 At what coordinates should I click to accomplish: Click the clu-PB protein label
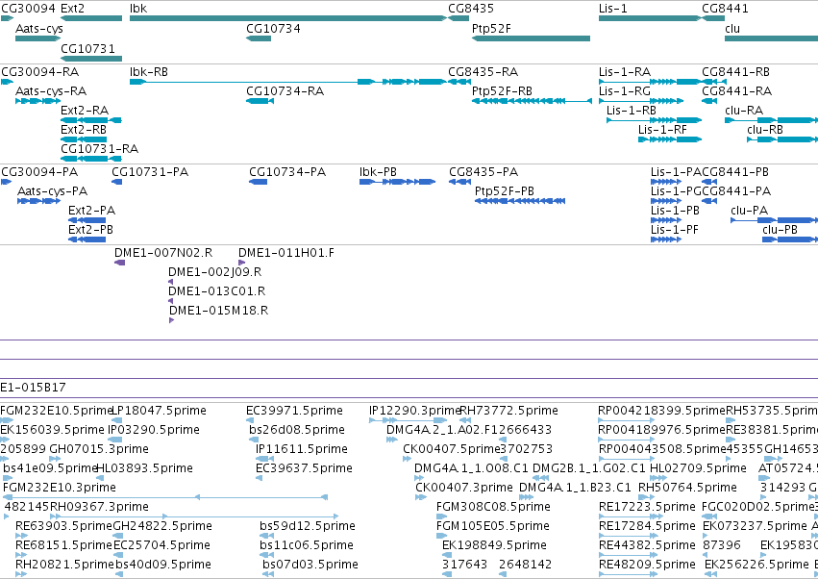[x=780, y=230]
